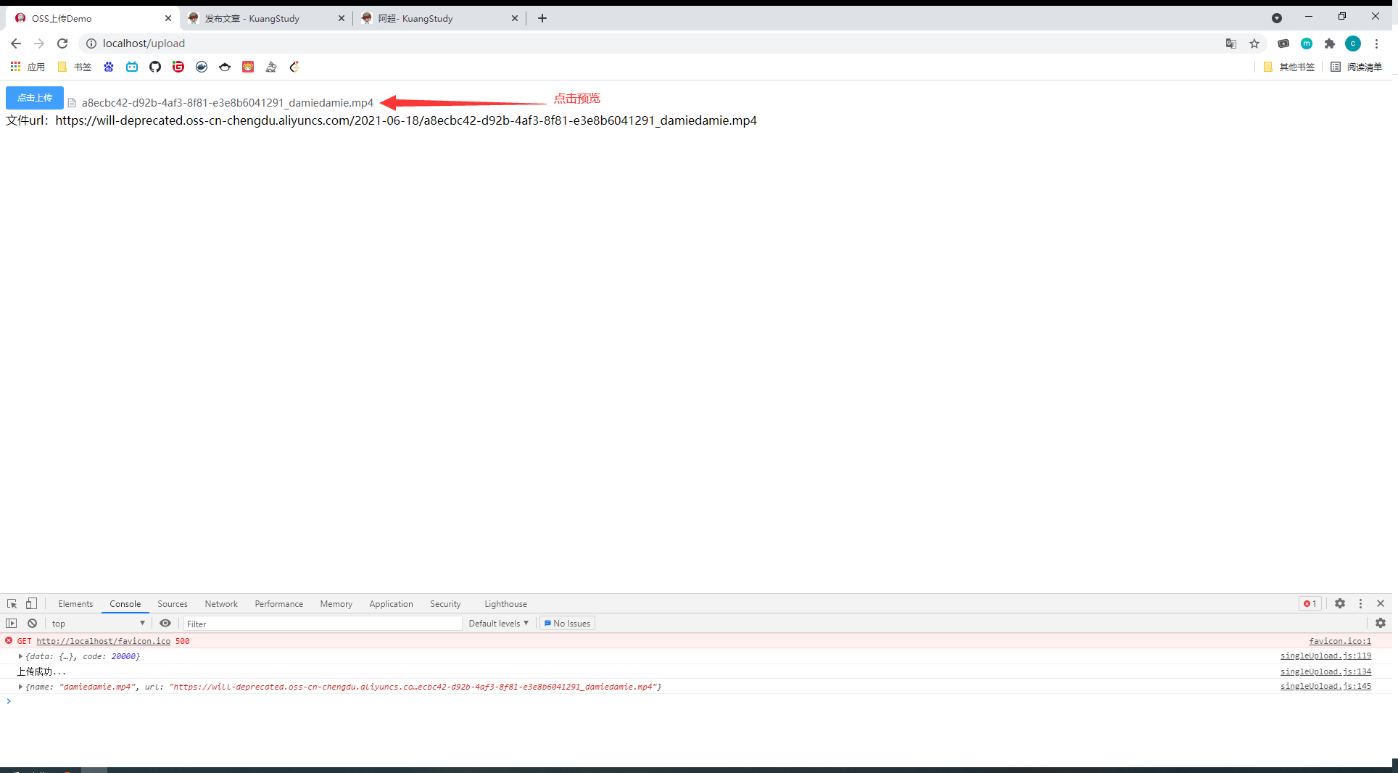
Task: Expand the {name: "damiedamie.mp4"...} logged object
Action: point(20,687)
